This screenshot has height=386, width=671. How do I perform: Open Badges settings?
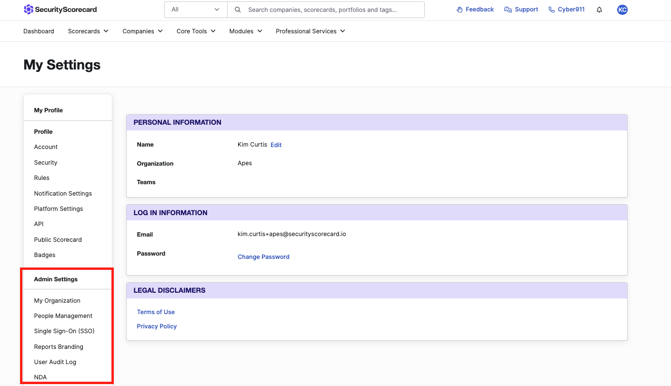pos(45,255)
